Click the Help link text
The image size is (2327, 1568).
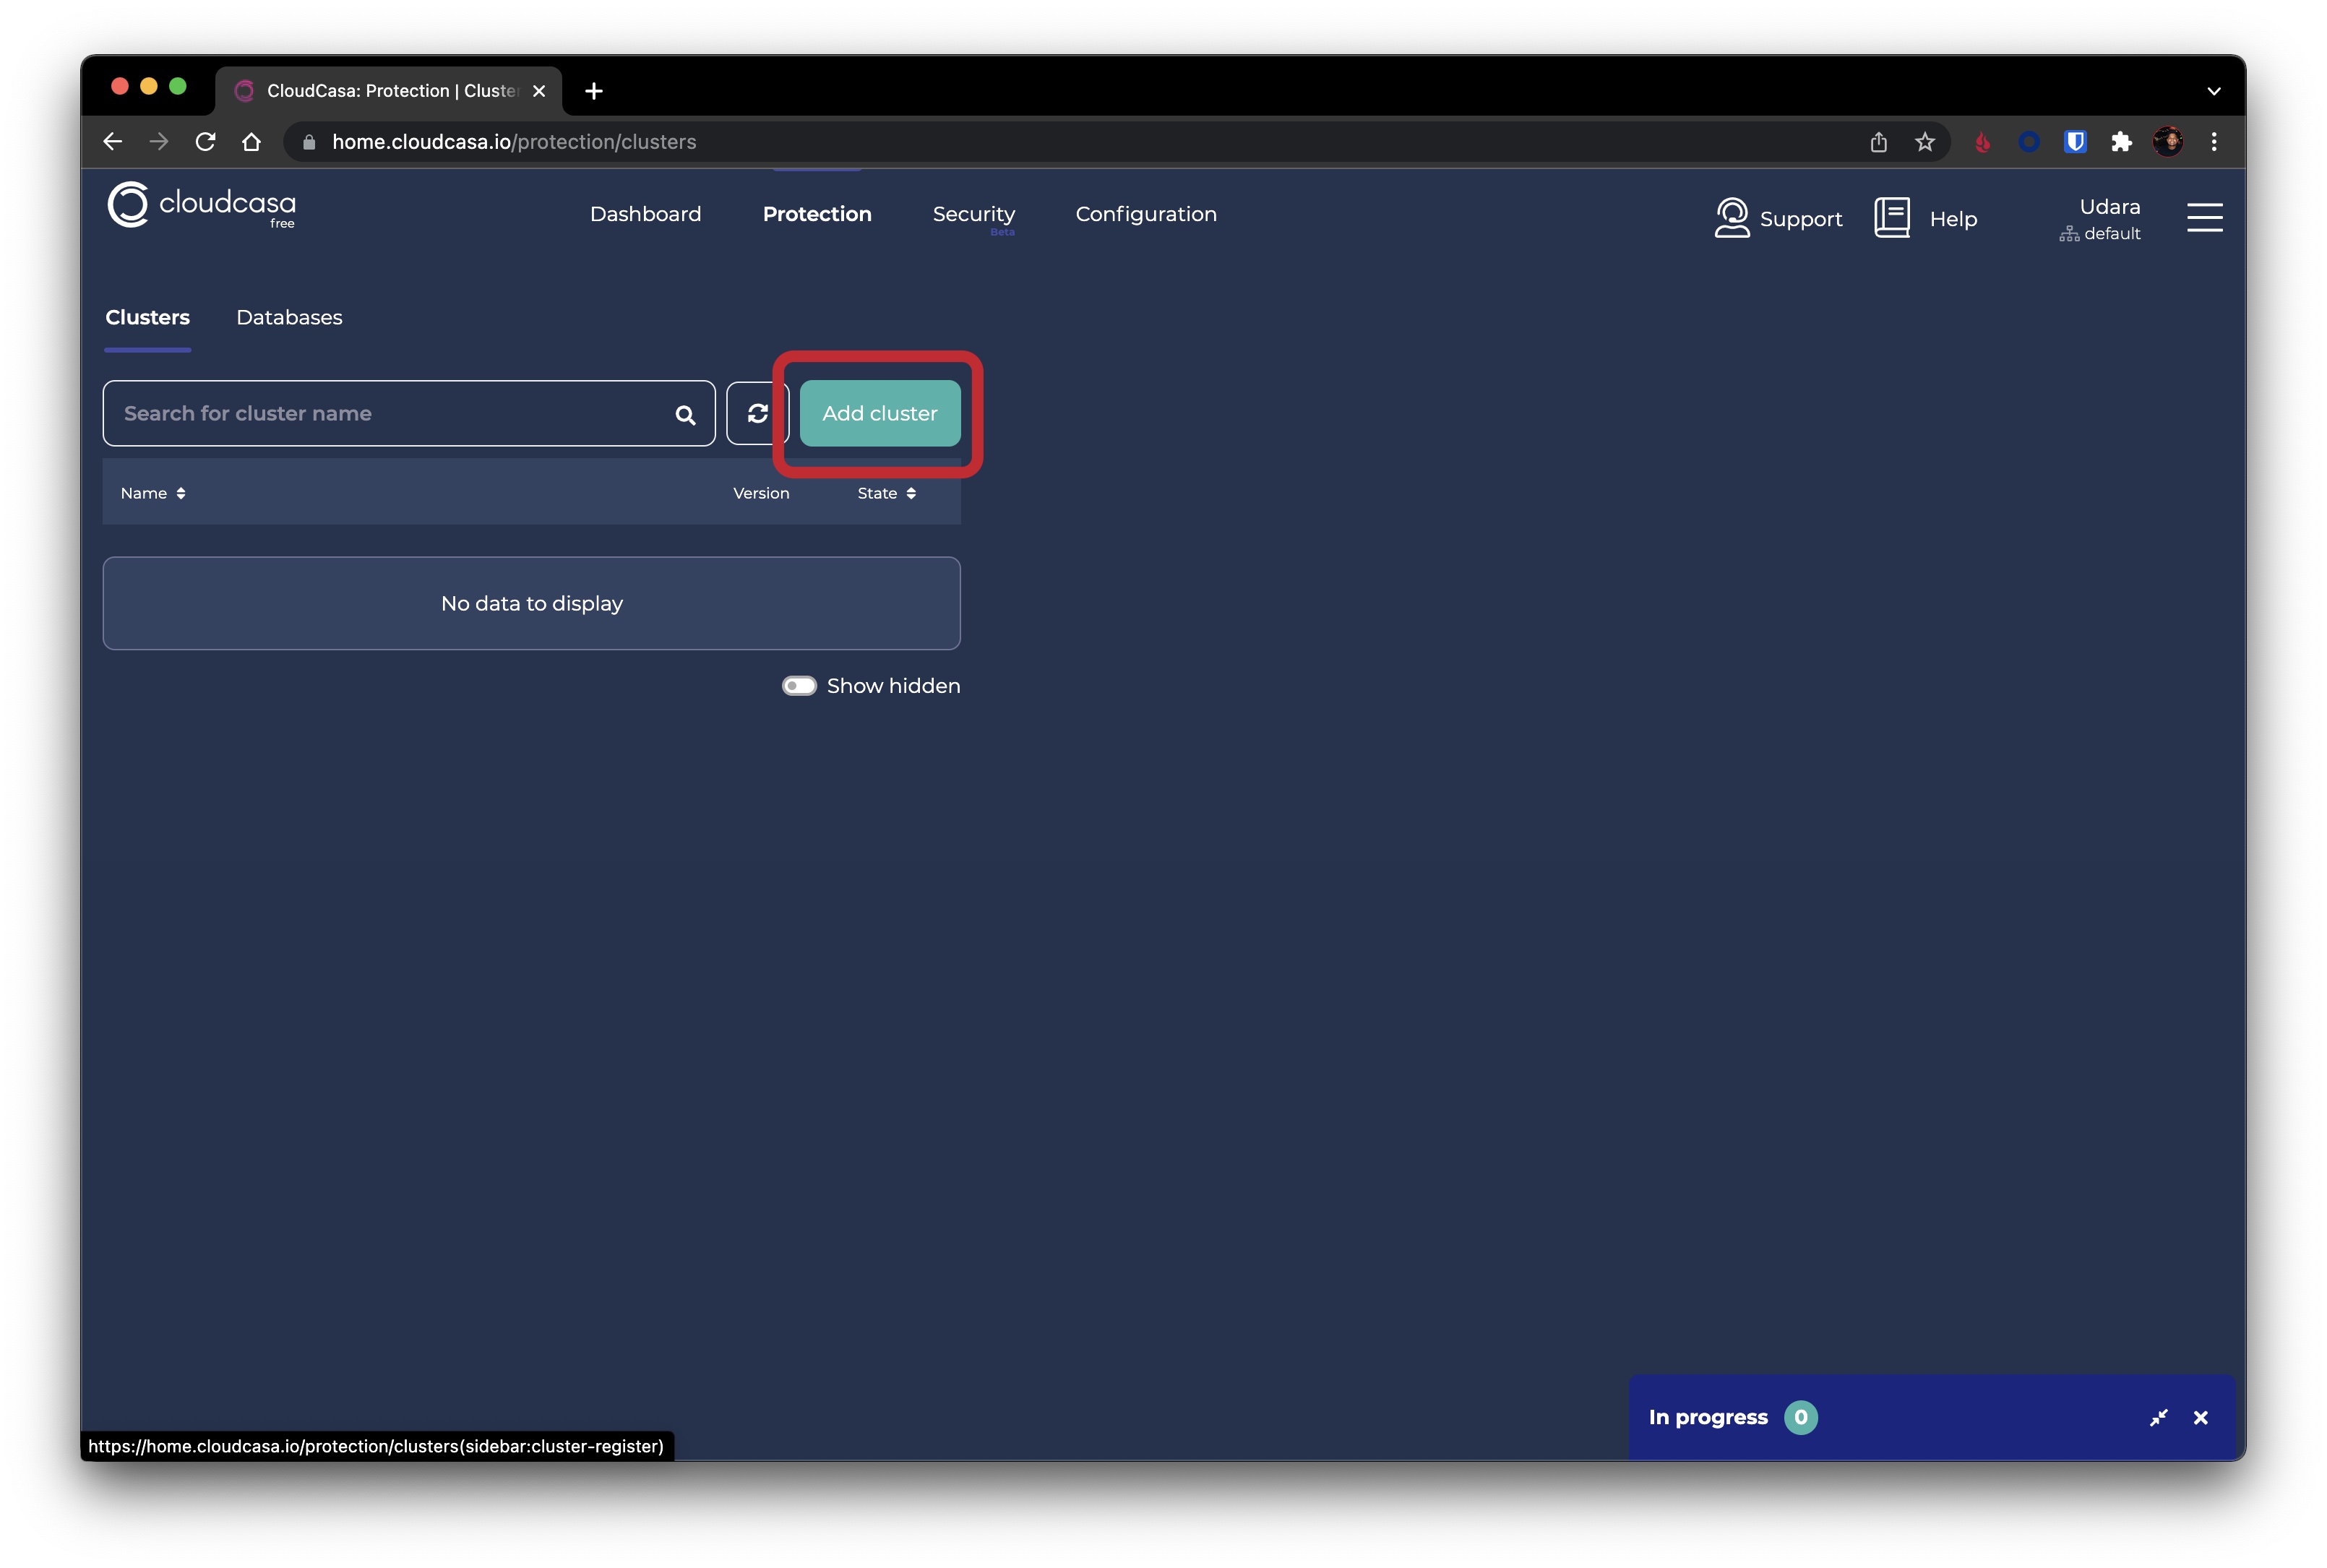click(x=1953, y=219)
